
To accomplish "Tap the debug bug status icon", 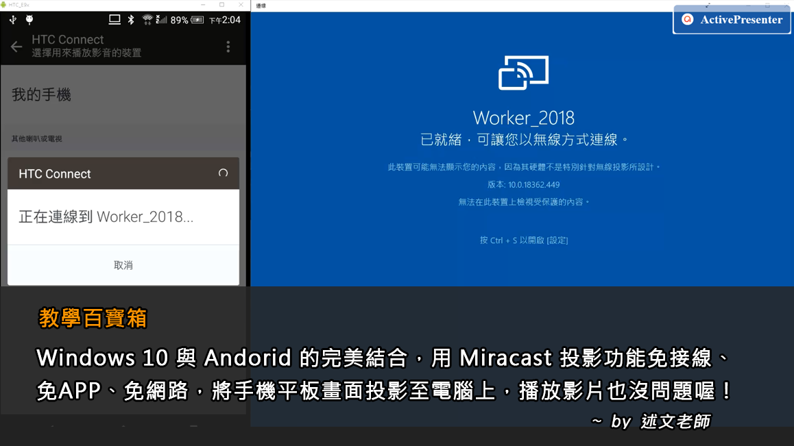I will pyautogui.click(x=30, y=20).
